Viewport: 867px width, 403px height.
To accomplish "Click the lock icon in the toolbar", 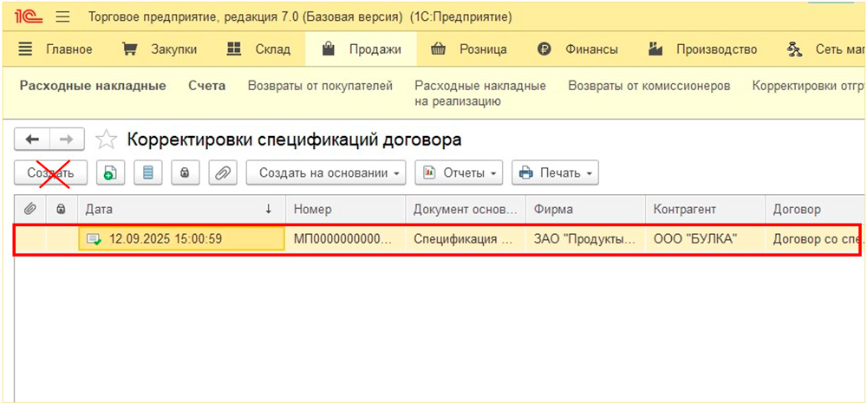I will pos(184,172).
